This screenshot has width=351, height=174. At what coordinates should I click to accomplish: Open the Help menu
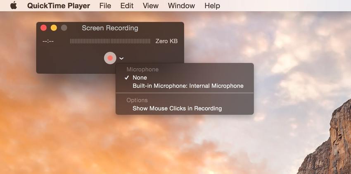point(212,6)
